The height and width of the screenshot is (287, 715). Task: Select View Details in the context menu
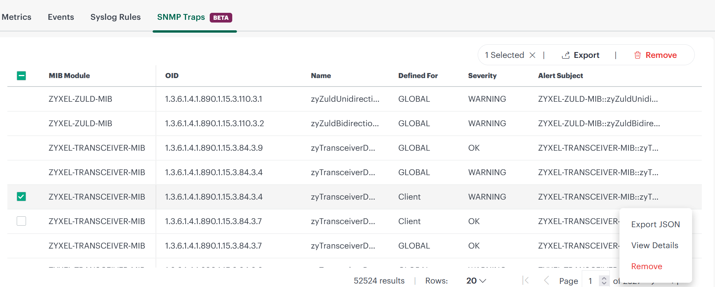click(654, 245)
